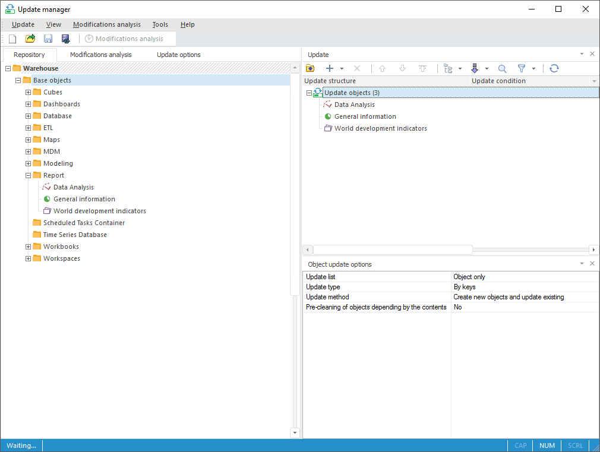The width and height of the screenshot is (600, 452).
Task: Click the Update method value cell
Action: click(525, 297)
